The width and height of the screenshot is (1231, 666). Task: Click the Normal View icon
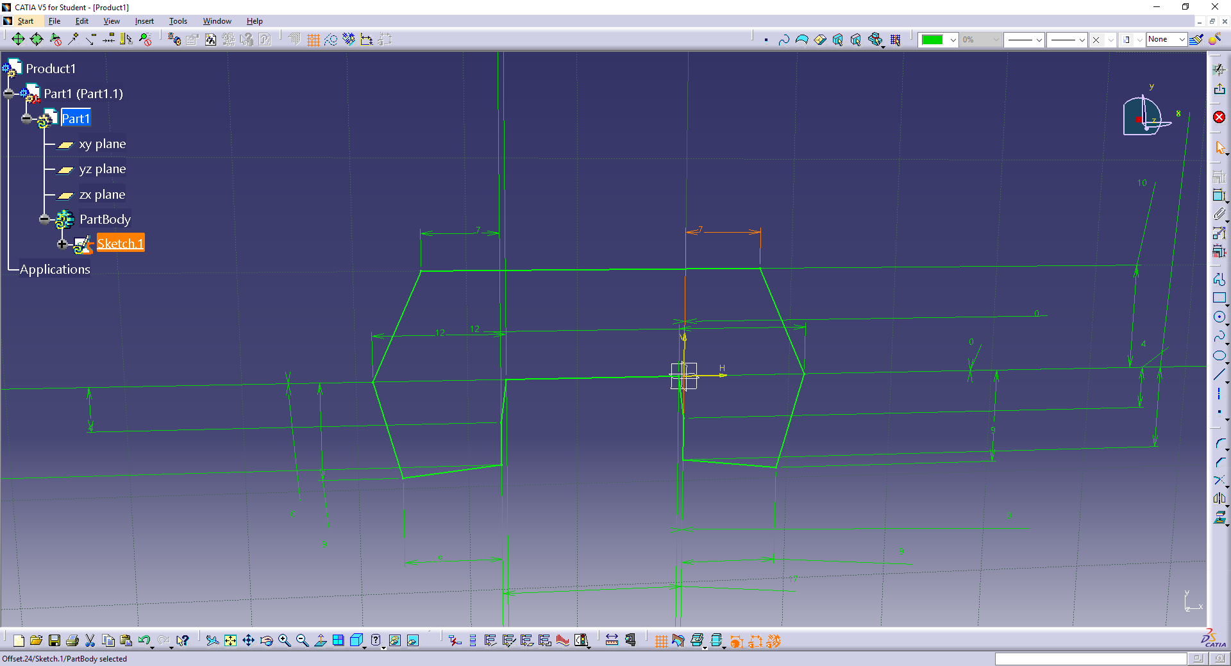coord(320,640)
